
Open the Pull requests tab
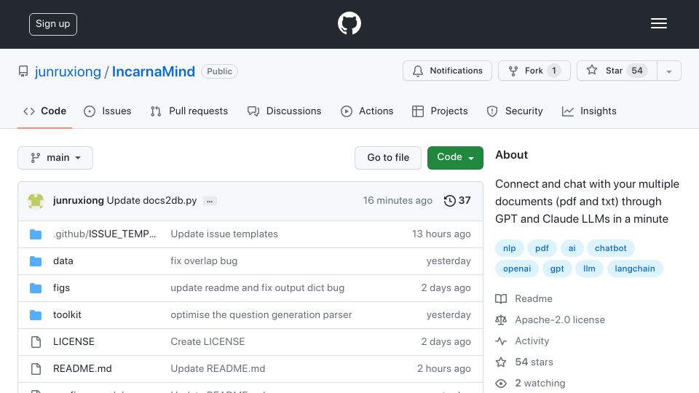point(189,111)
